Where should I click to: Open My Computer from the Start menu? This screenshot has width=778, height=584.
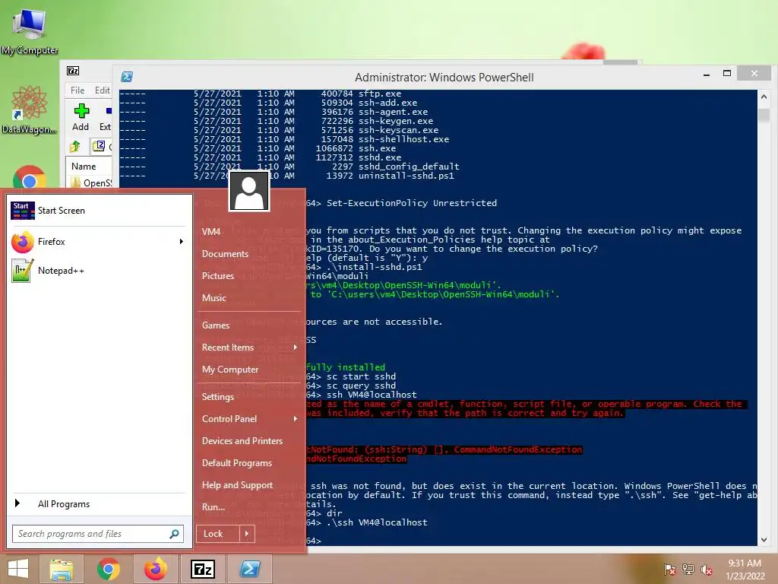point(229,370)
